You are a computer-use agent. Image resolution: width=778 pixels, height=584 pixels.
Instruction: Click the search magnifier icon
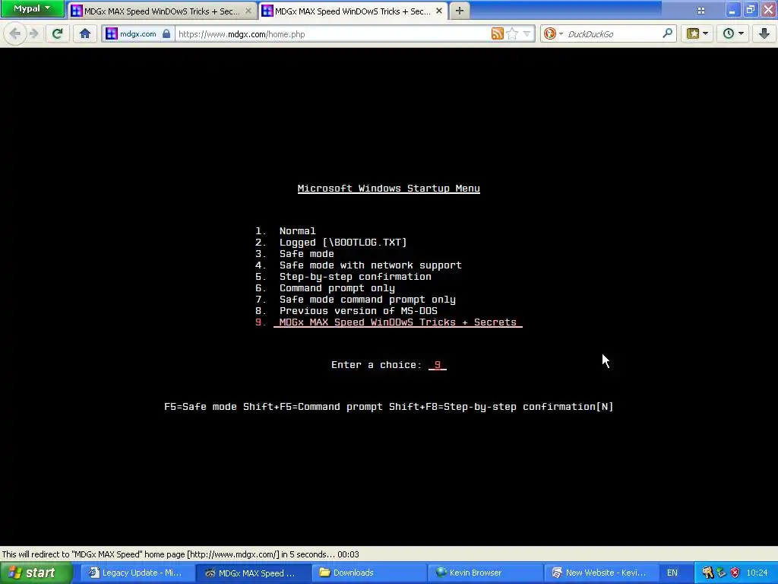coord(668,33)
